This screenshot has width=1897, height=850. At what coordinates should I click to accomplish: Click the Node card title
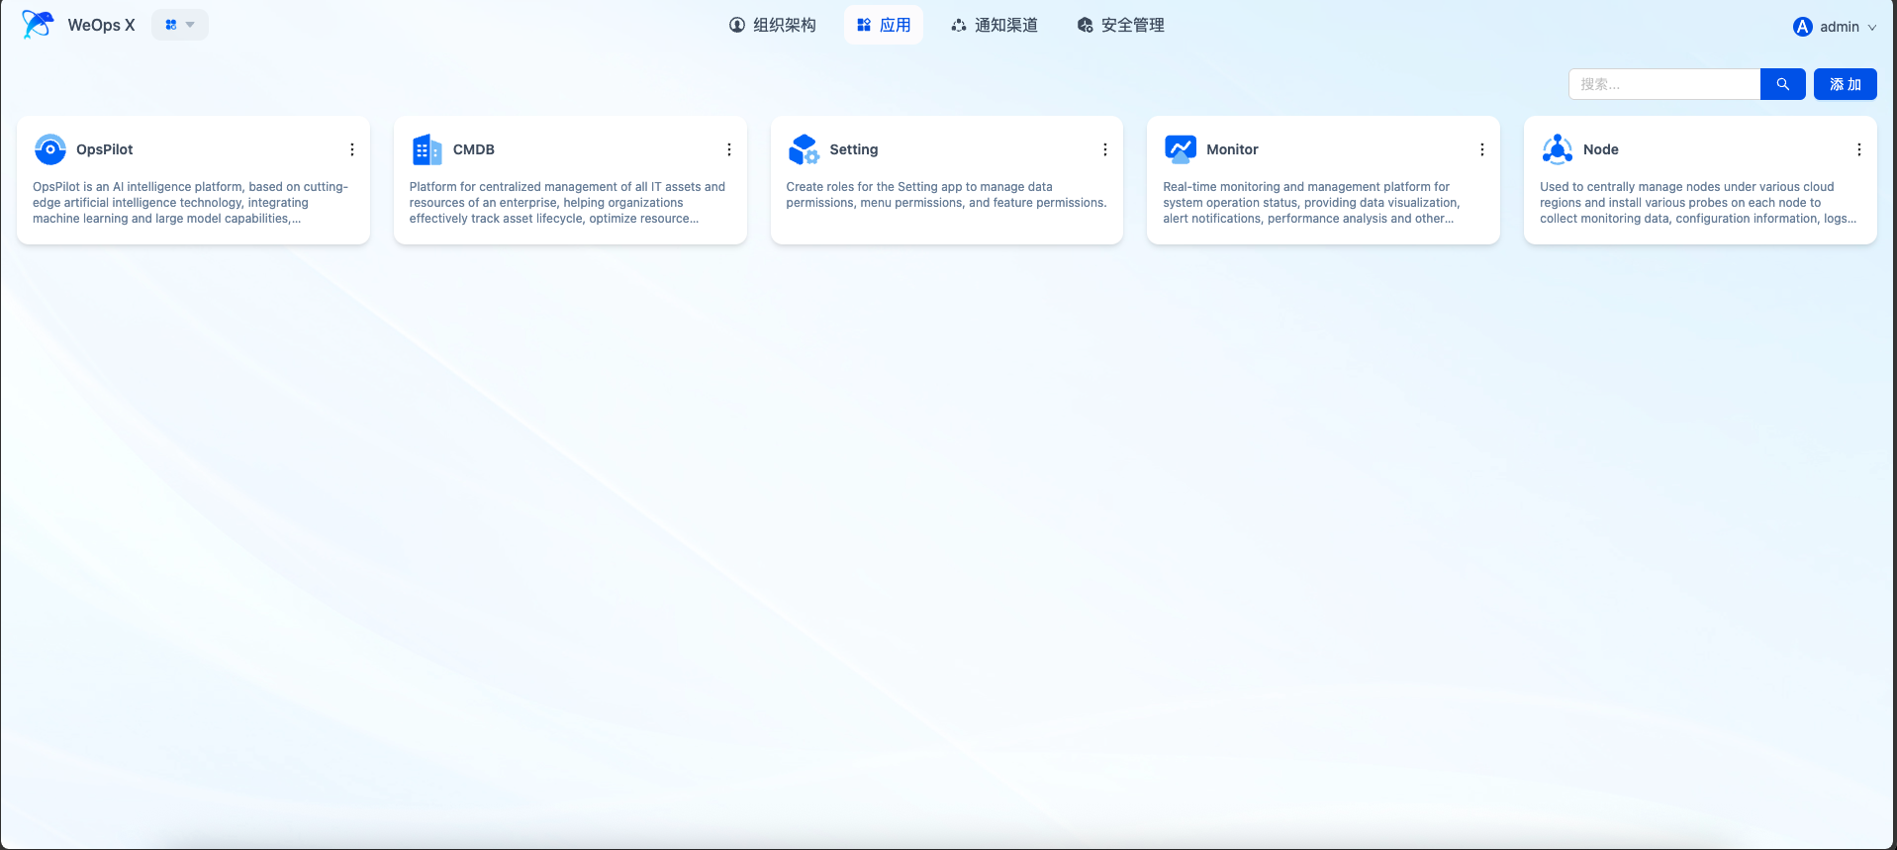[1601, 149]
